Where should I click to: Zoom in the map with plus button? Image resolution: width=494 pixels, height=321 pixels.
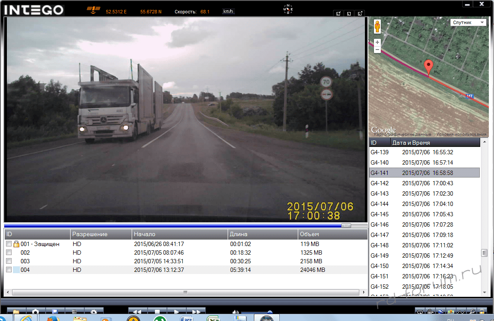click(377, 42)
